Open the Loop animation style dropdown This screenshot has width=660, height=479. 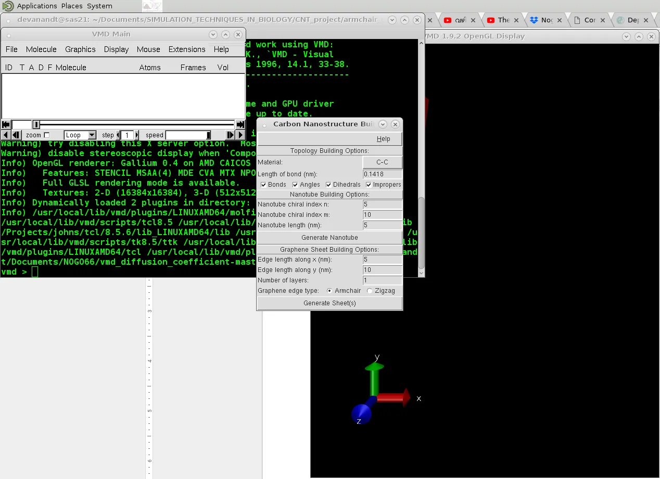(x=80, y=135)
